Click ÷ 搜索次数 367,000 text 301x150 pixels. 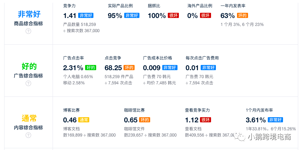[x=81, y=31]
